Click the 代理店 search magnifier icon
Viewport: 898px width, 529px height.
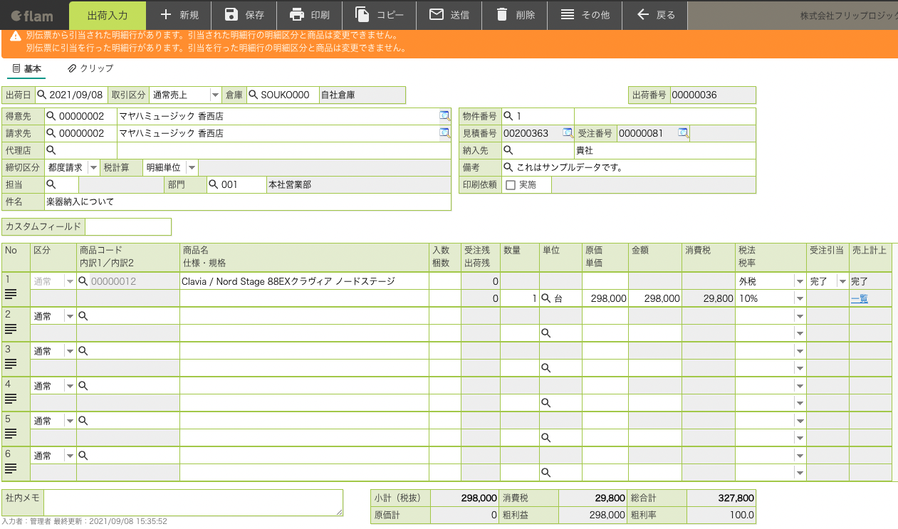coord(51,150)
